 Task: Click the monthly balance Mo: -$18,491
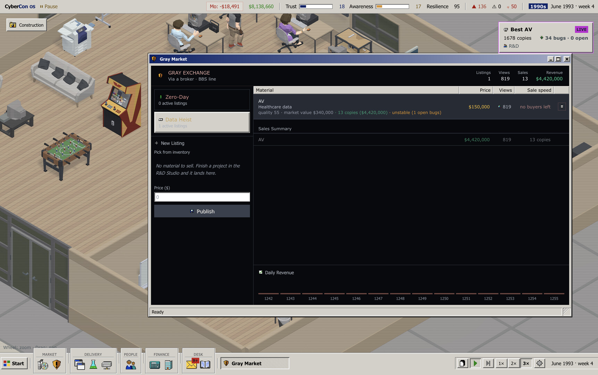click(225, 6)
